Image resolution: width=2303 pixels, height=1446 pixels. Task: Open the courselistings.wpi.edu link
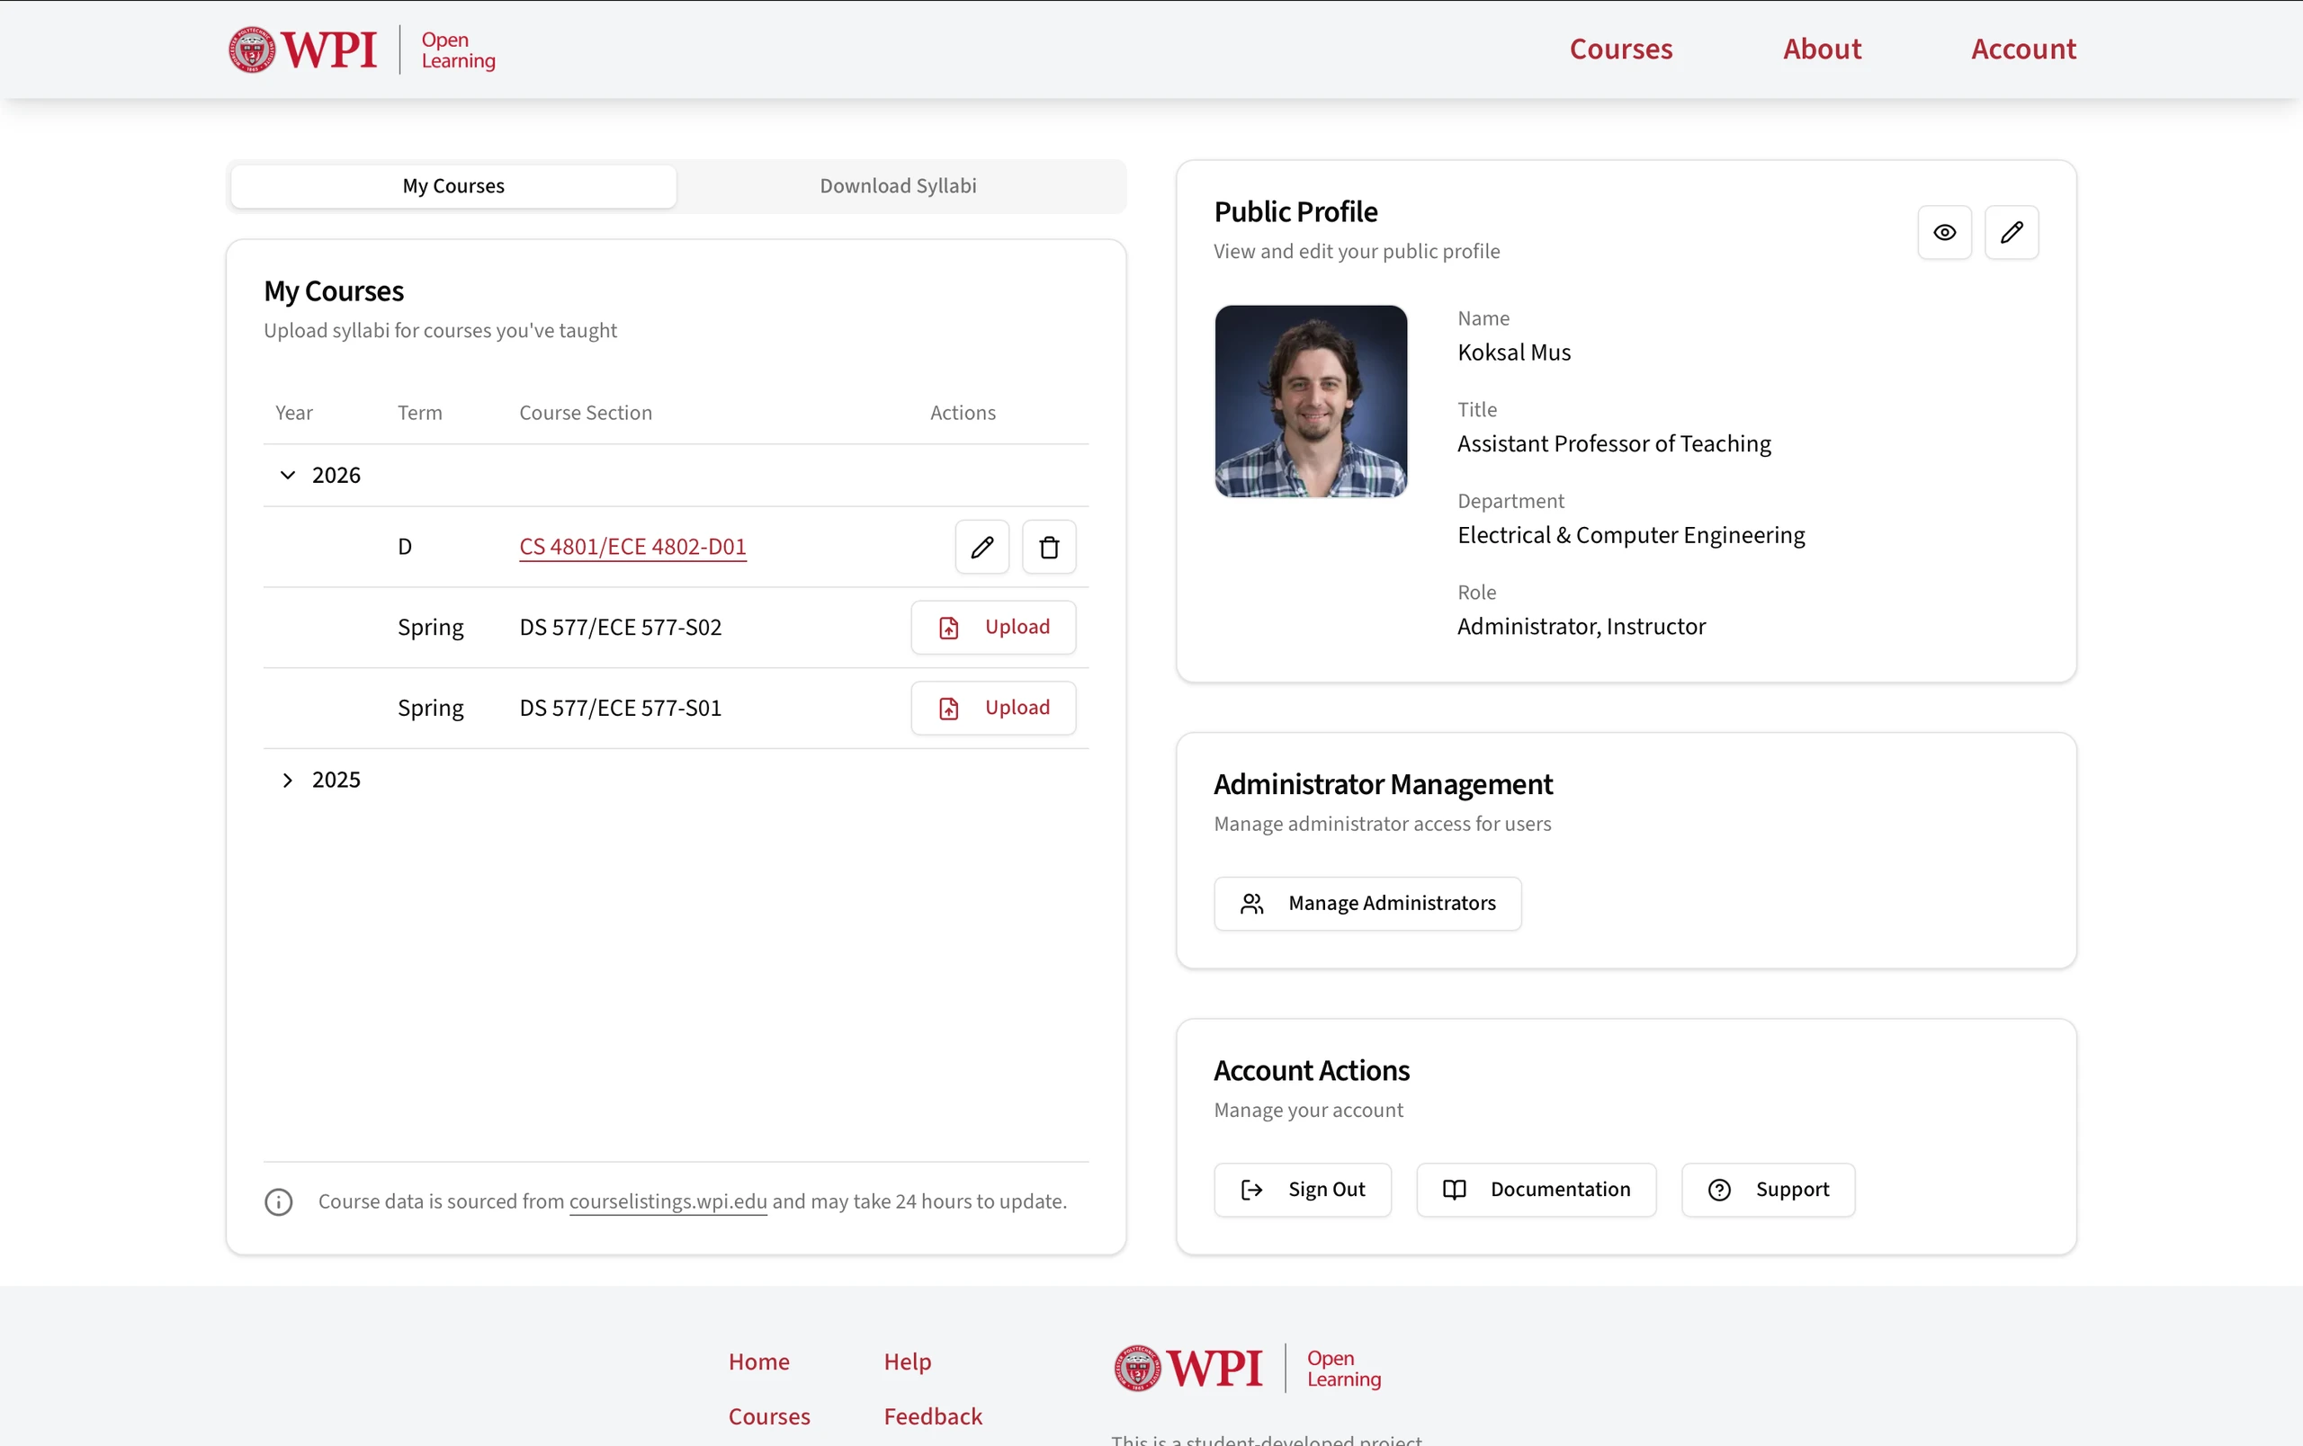pyautogui.click(x=668, y=1202)
